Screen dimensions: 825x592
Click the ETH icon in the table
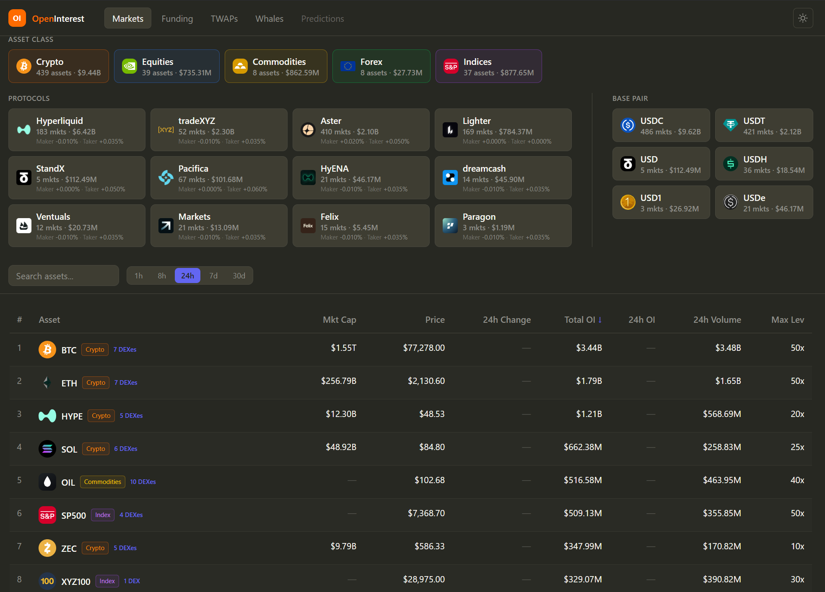47,382
